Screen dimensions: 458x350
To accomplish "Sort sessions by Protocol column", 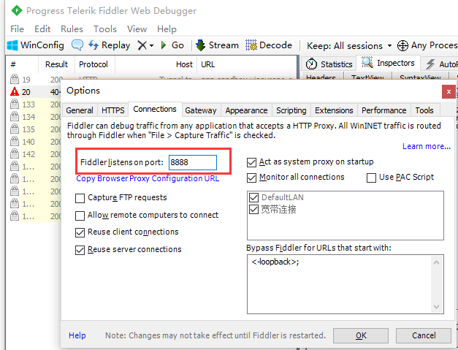I will [x=93, y=64].
